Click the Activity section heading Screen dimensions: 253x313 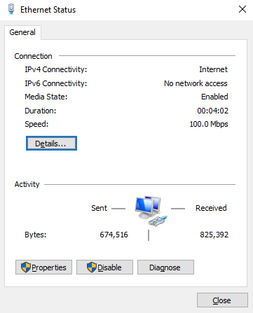[x=27, y=184]
